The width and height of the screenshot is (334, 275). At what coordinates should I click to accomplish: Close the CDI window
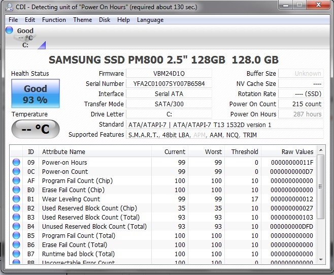tap(318, 5)
